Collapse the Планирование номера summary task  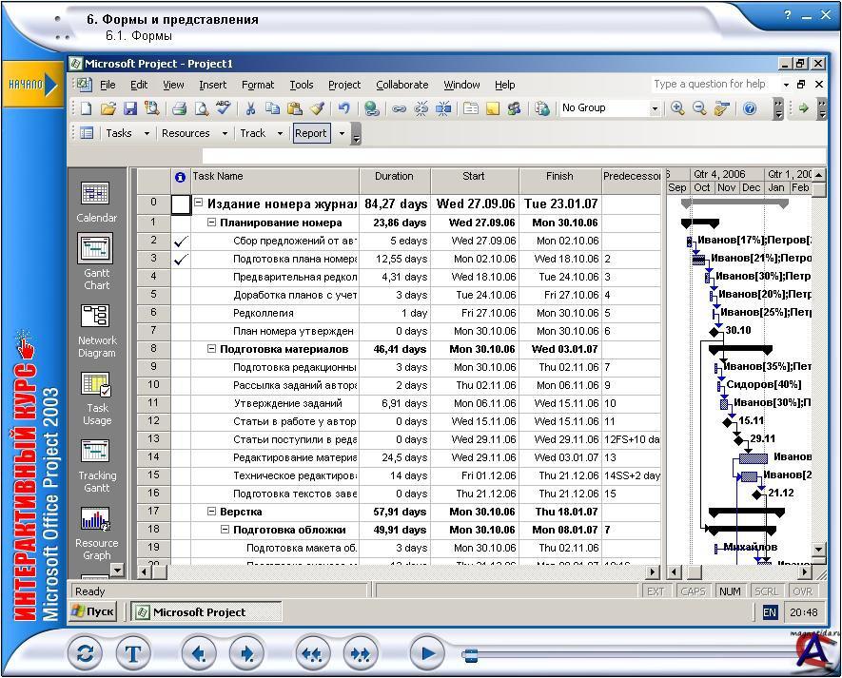pos(212,223)
